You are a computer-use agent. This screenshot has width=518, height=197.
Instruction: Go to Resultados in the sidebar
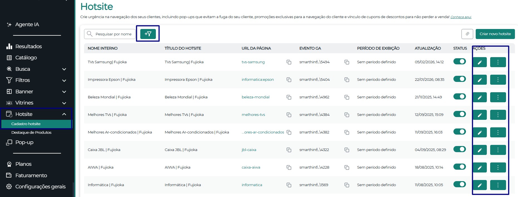pos(28,46)
